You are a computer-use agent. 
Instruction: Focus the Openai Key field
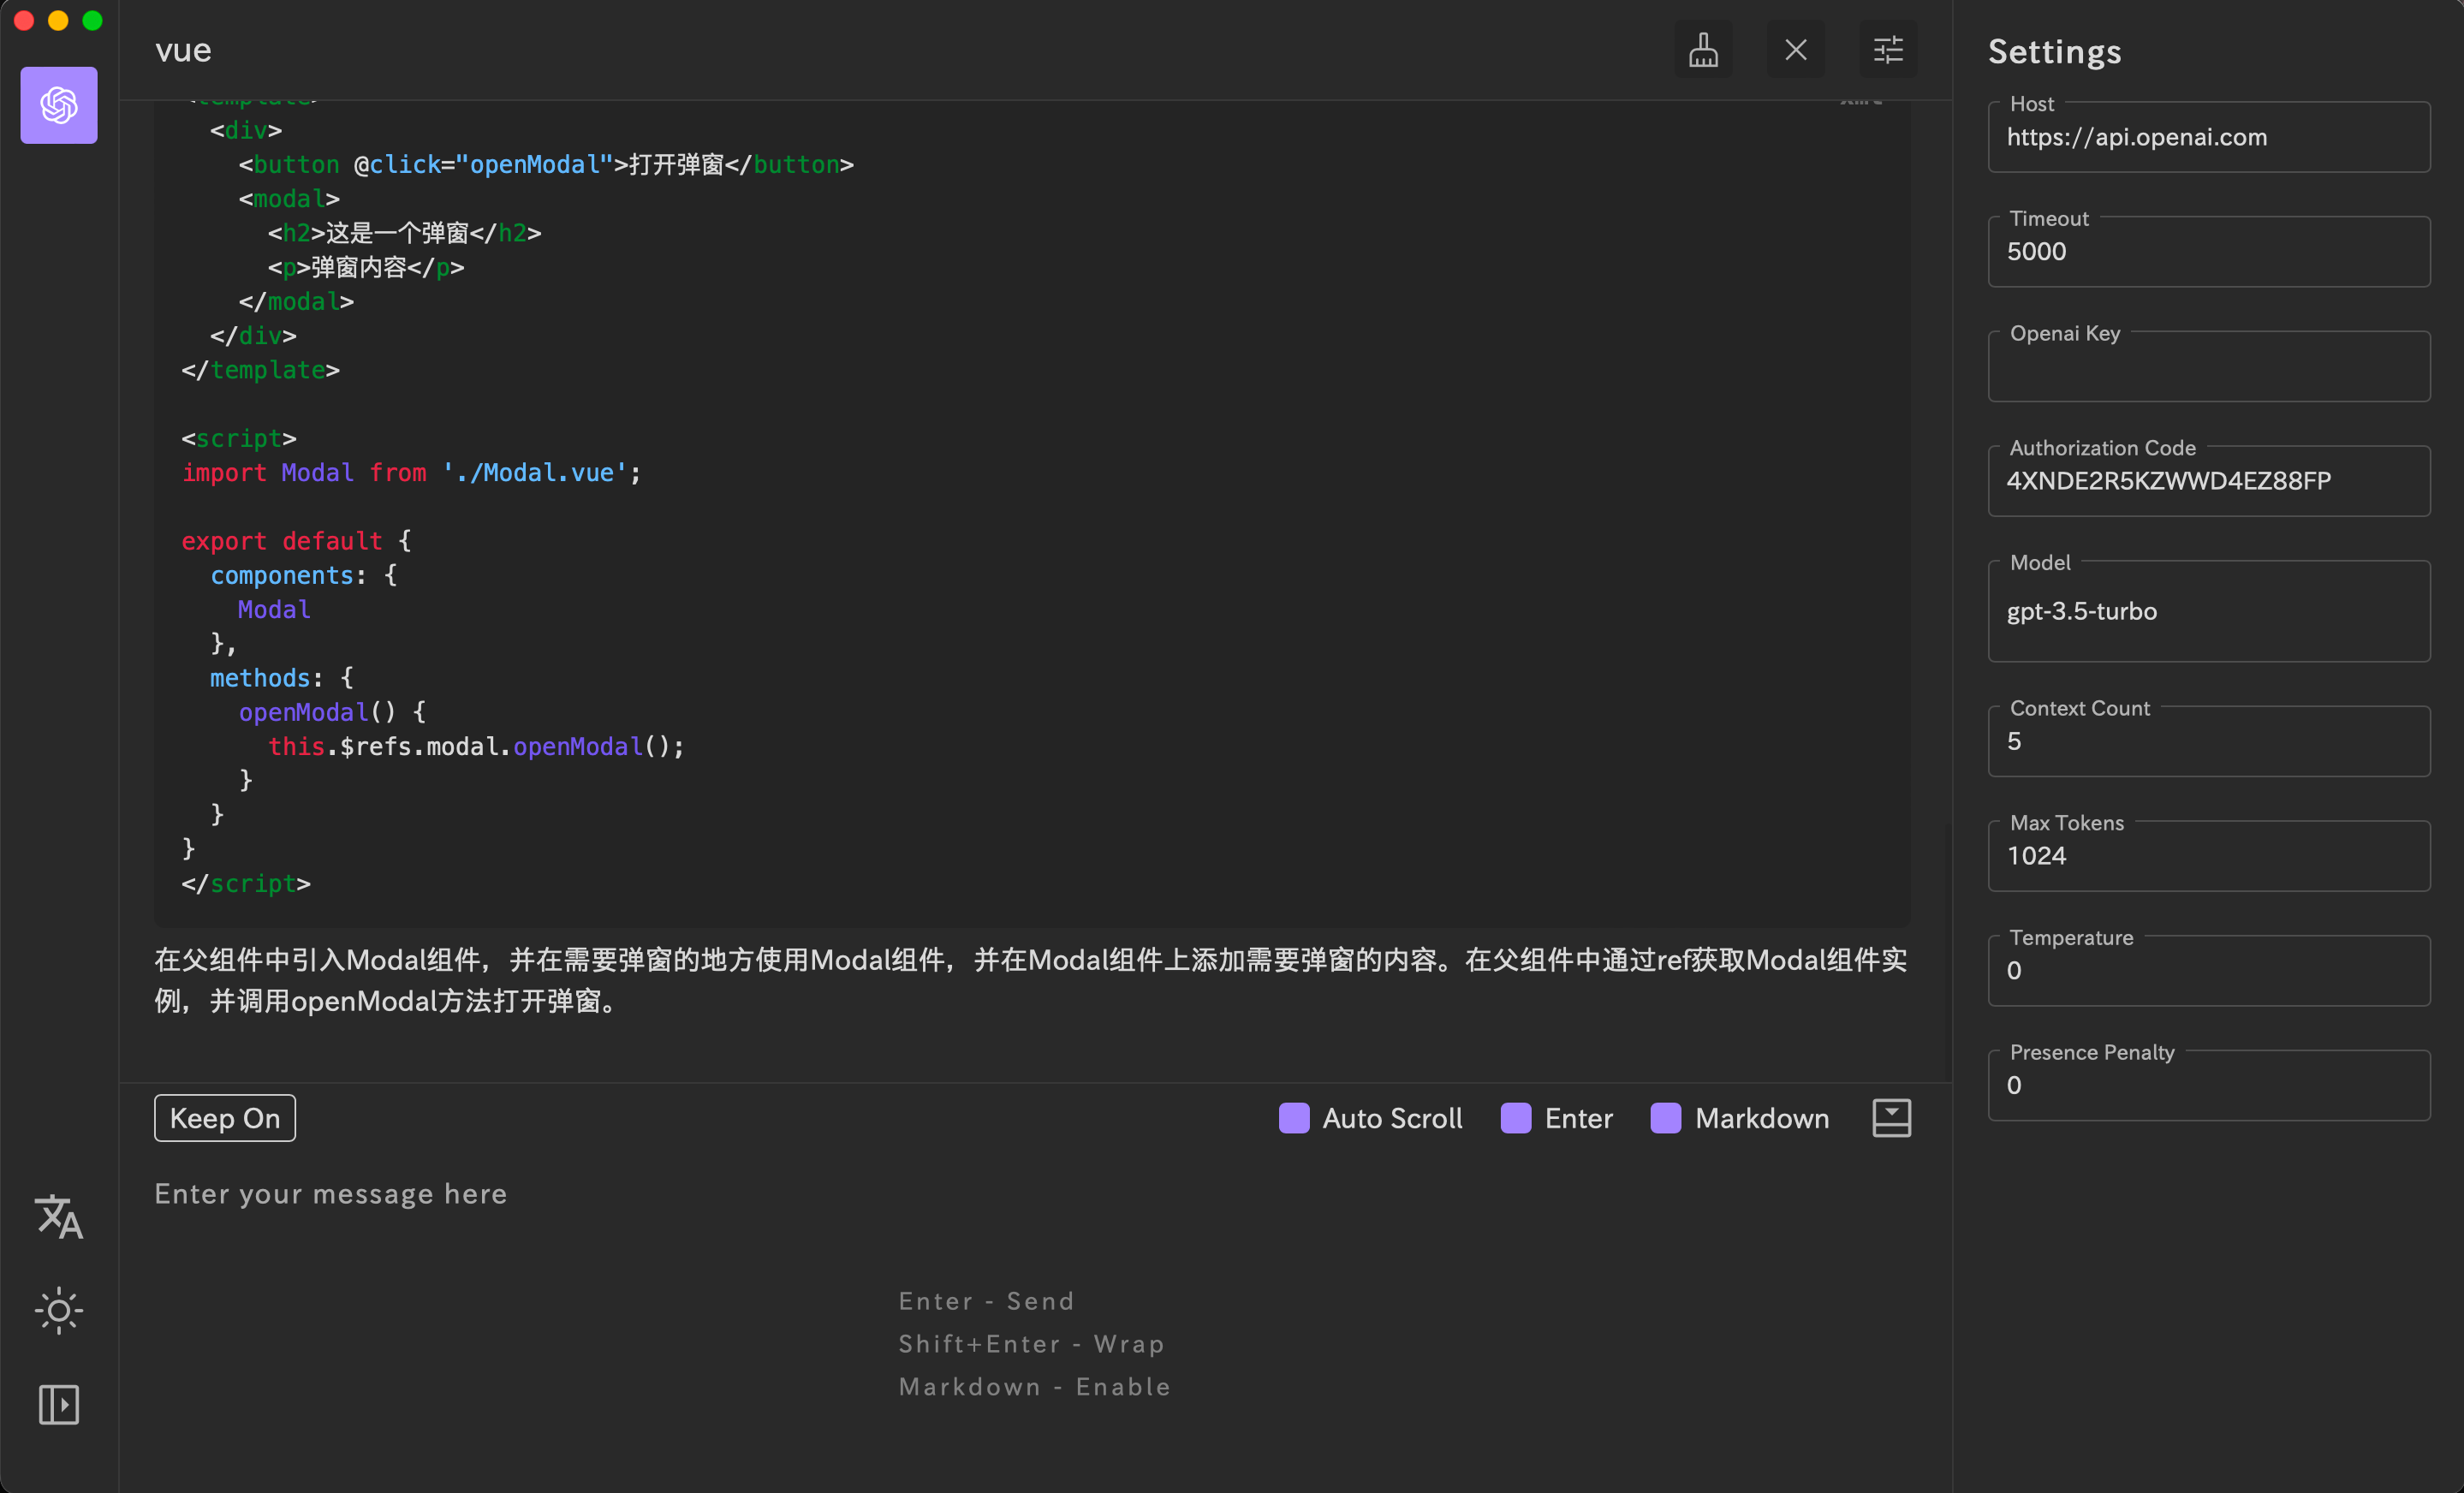(2208, 368)
